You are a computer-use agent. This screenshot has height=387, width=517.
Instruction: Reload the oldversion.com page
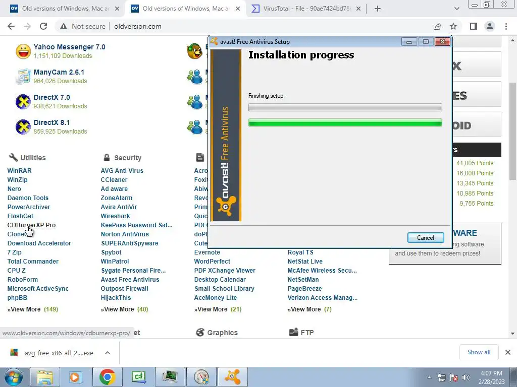[x=43, y=26]
